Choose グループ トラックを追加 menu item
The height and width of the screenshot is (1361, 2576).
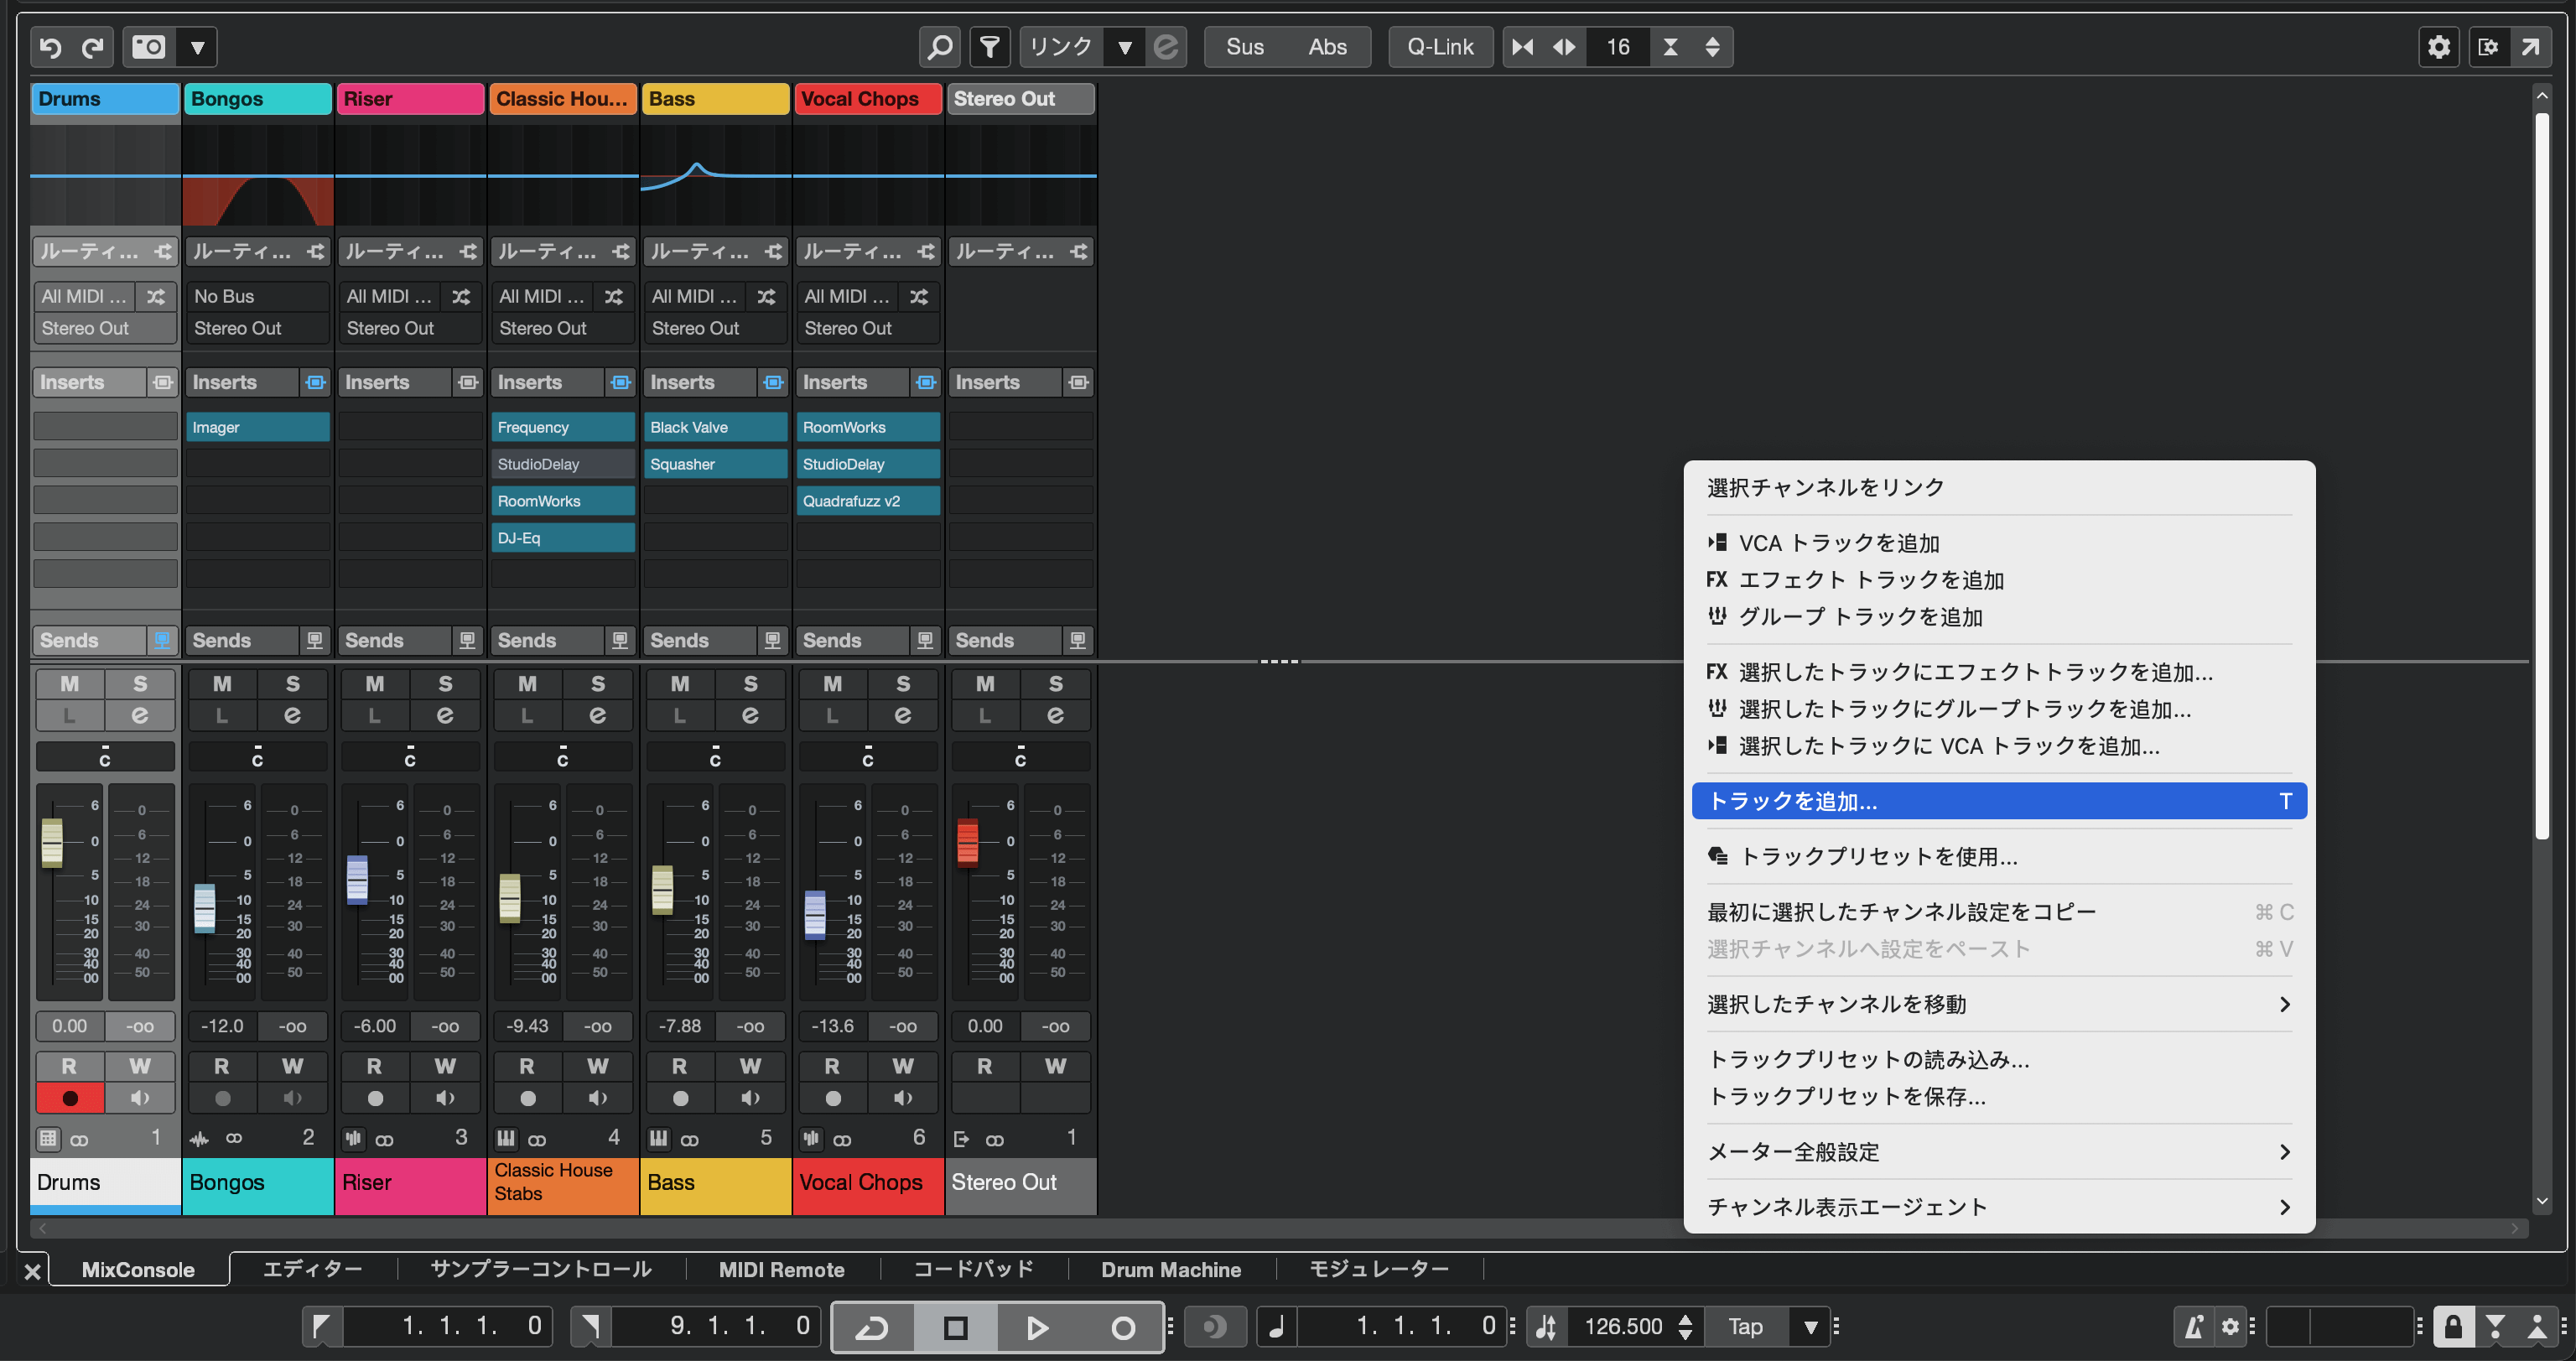click(x=1998, y=617)
